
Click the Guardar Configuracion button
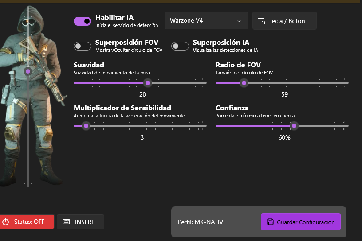click(300, 222)
